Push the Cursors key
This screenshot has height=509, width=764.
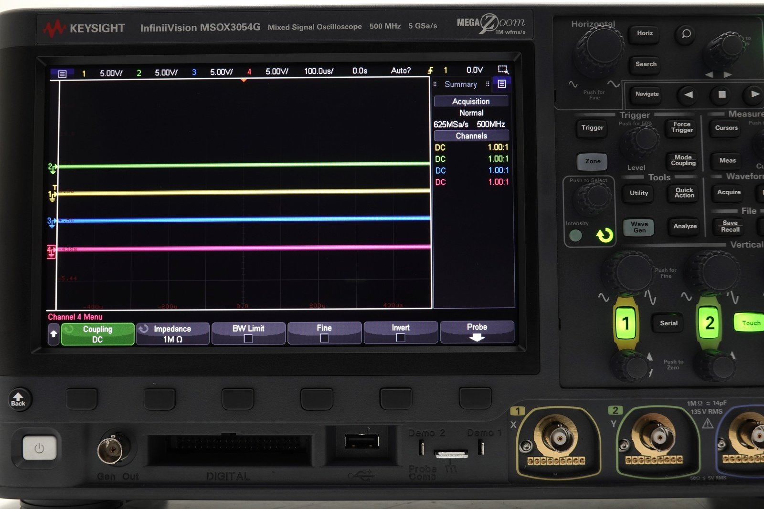[x=726, y=128]
